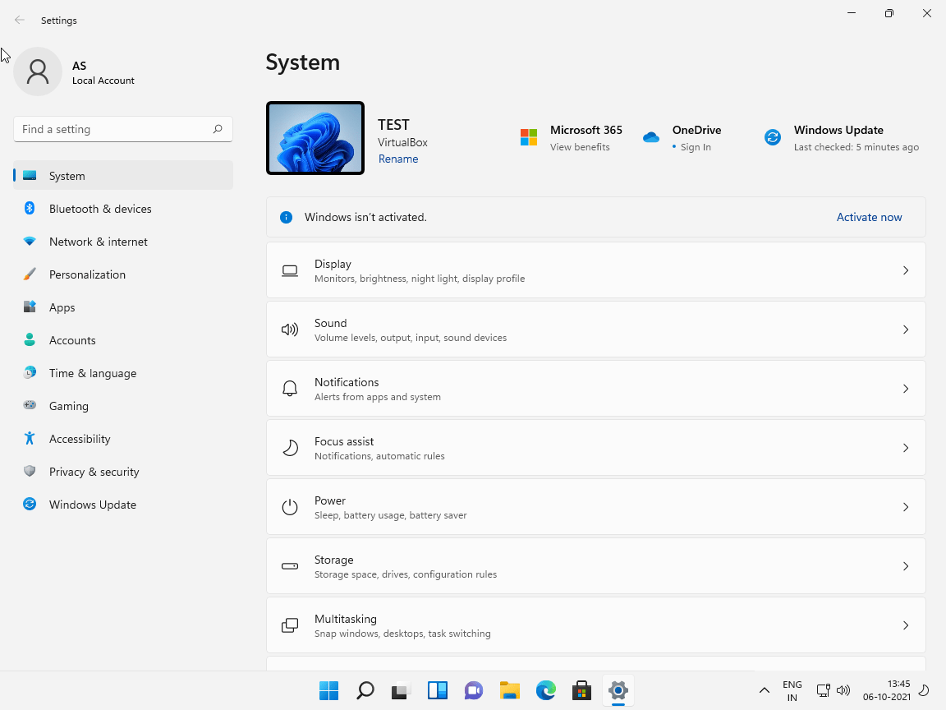This screenshot has width=946, height=710.
Task: Click the Storage drive icon
Action: [x=290, y=566]
